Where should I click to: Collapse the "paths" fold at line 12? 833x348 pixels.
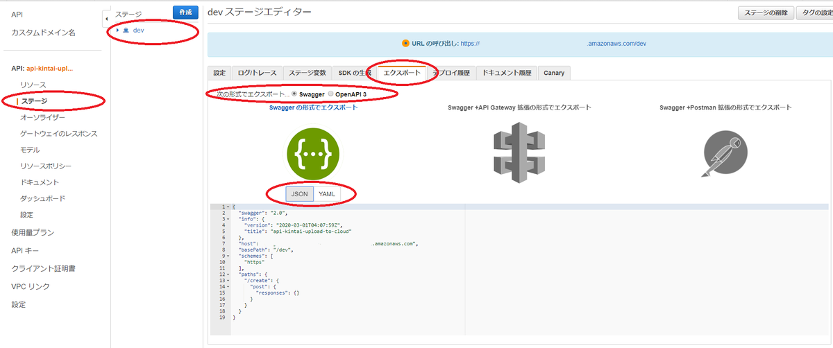pyautogui.click(x=227, y=275)
